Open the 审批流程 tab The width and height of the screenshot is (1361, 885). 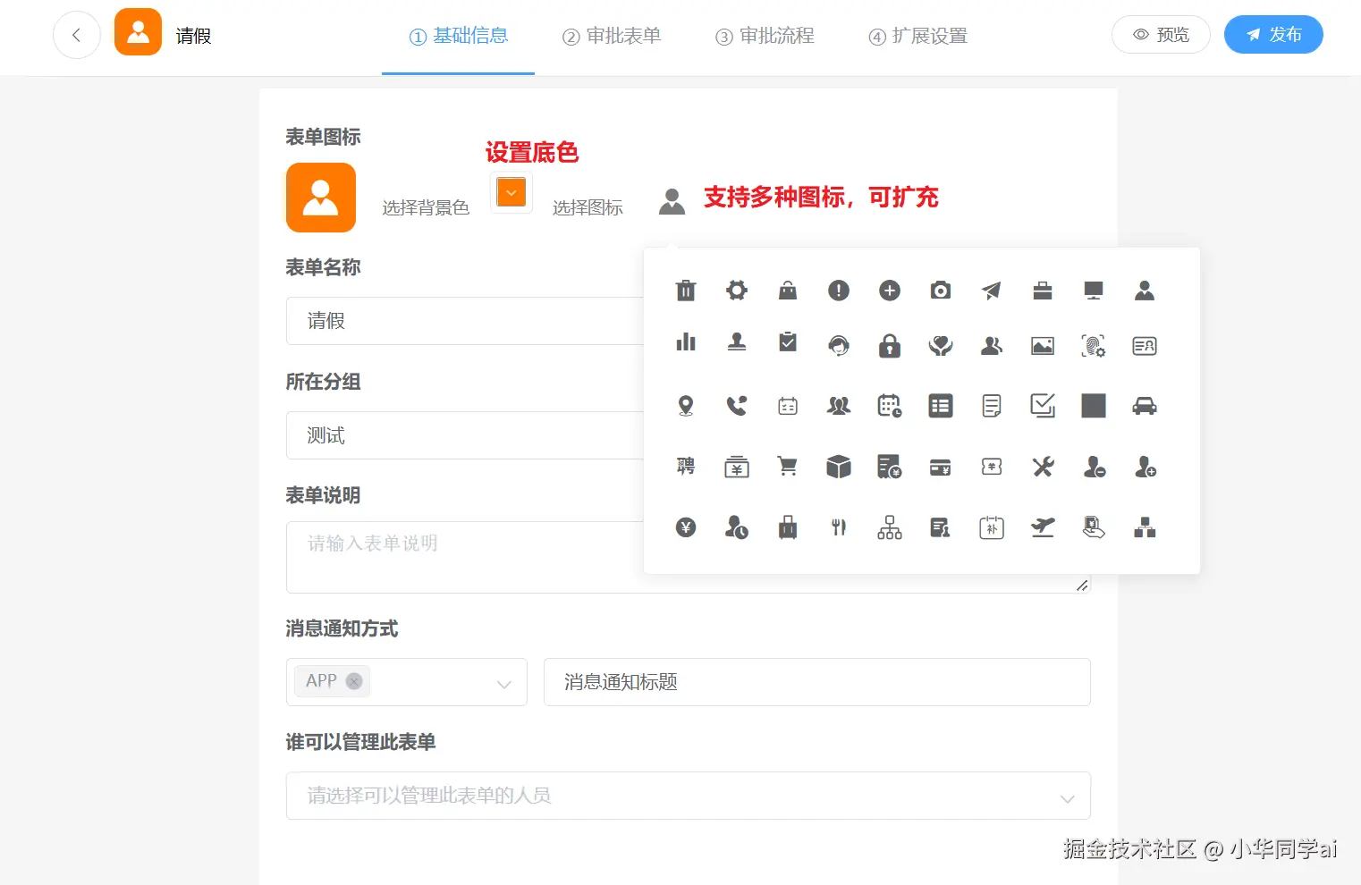765,36
